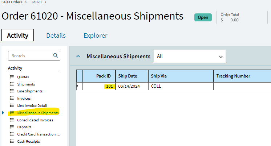Open Credit Card Transaction activity item
The image size is (271, 146).
coord(39,134)
